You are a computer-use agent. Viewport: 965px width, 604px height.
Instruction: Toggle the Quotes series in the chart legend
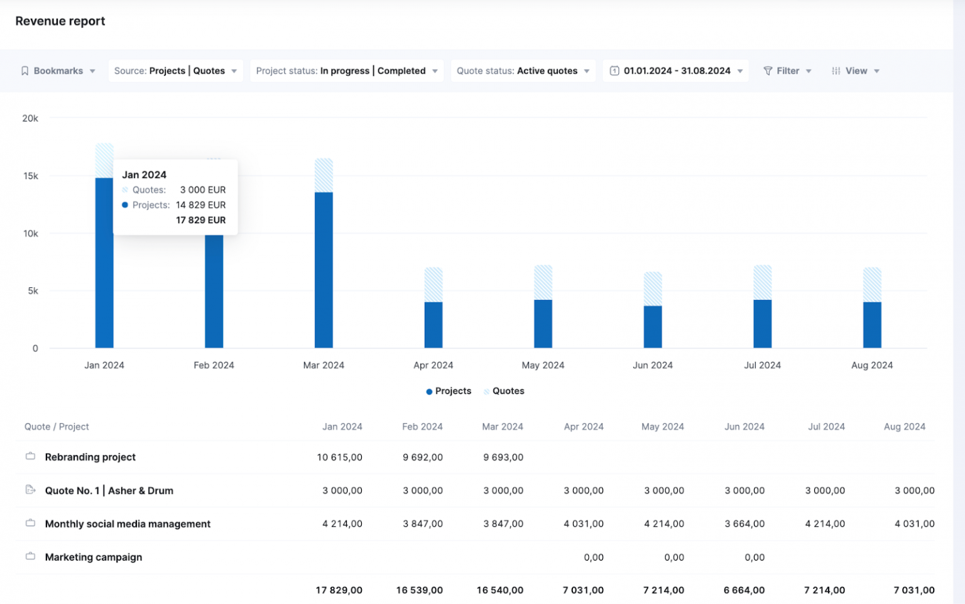point(503,391)
